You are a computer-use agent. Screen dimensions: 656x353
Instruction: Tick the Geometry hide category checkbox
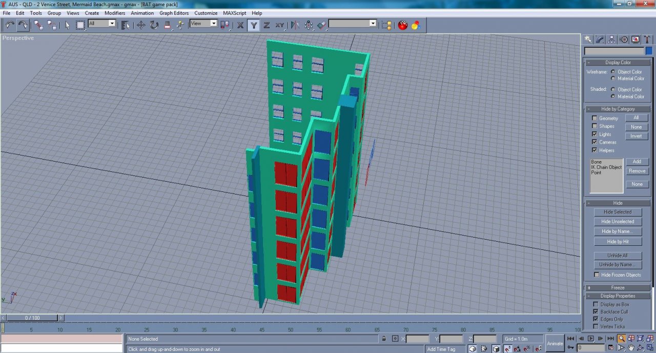[594, 118]
